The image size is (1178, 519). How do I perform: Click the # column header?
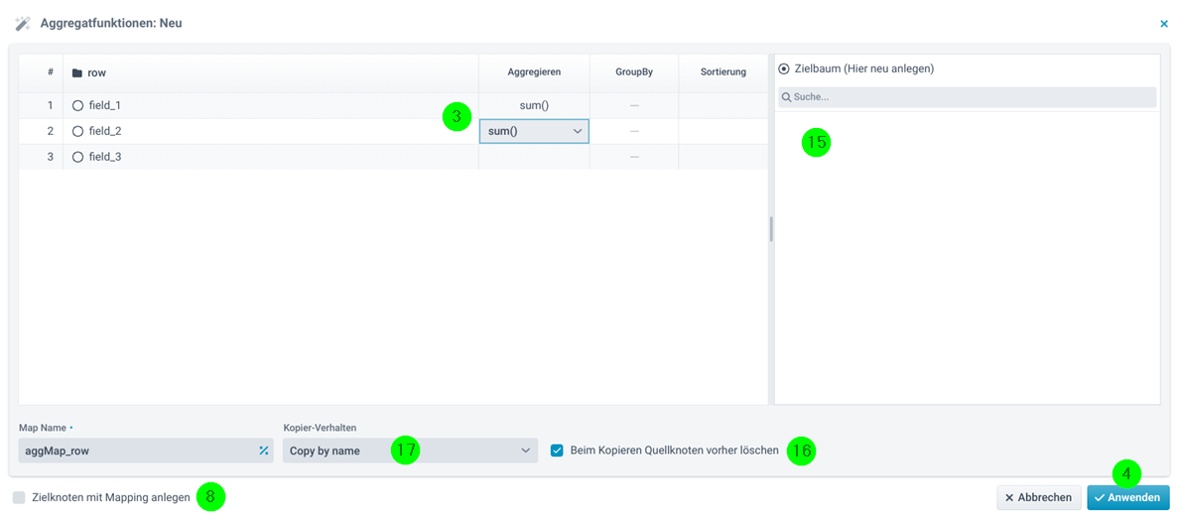pos(50,72)
